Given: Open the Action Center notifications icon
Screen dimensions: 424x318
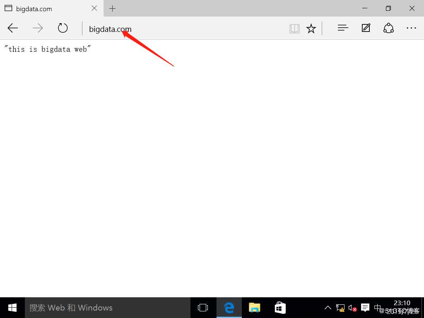Looking at the screenshot, I should coord(365,308).
